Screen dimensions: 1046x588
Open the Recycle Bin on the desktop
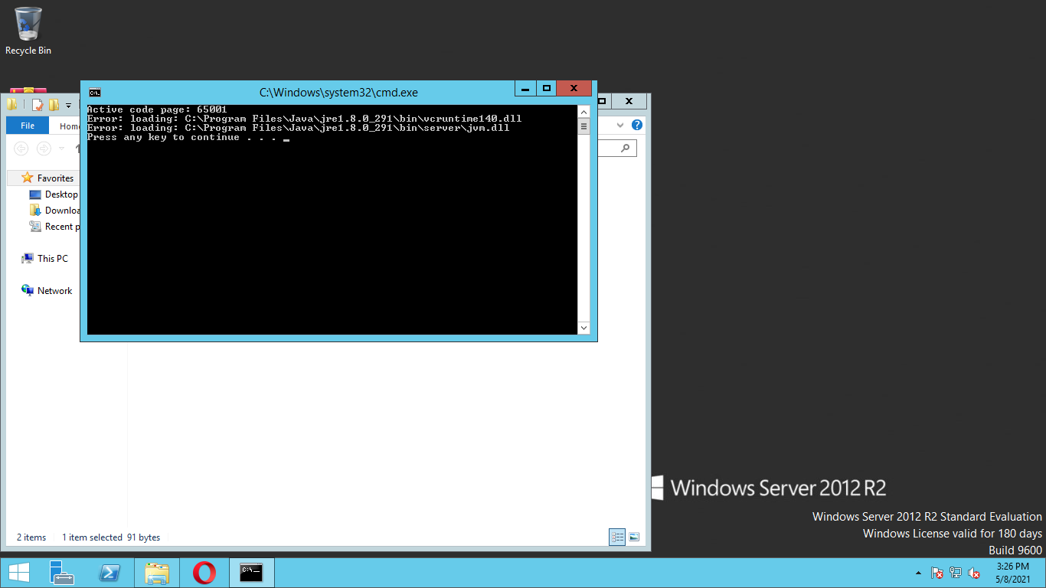[x=28, y=31]
